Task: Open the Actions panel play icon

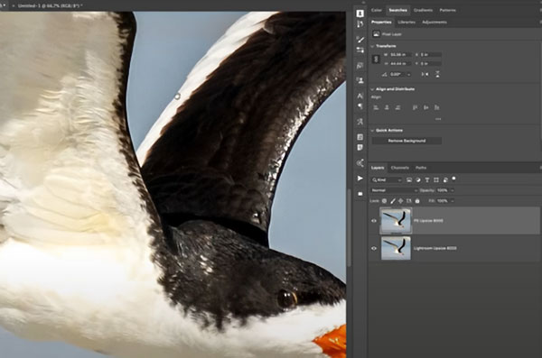Action: [360, 179]
